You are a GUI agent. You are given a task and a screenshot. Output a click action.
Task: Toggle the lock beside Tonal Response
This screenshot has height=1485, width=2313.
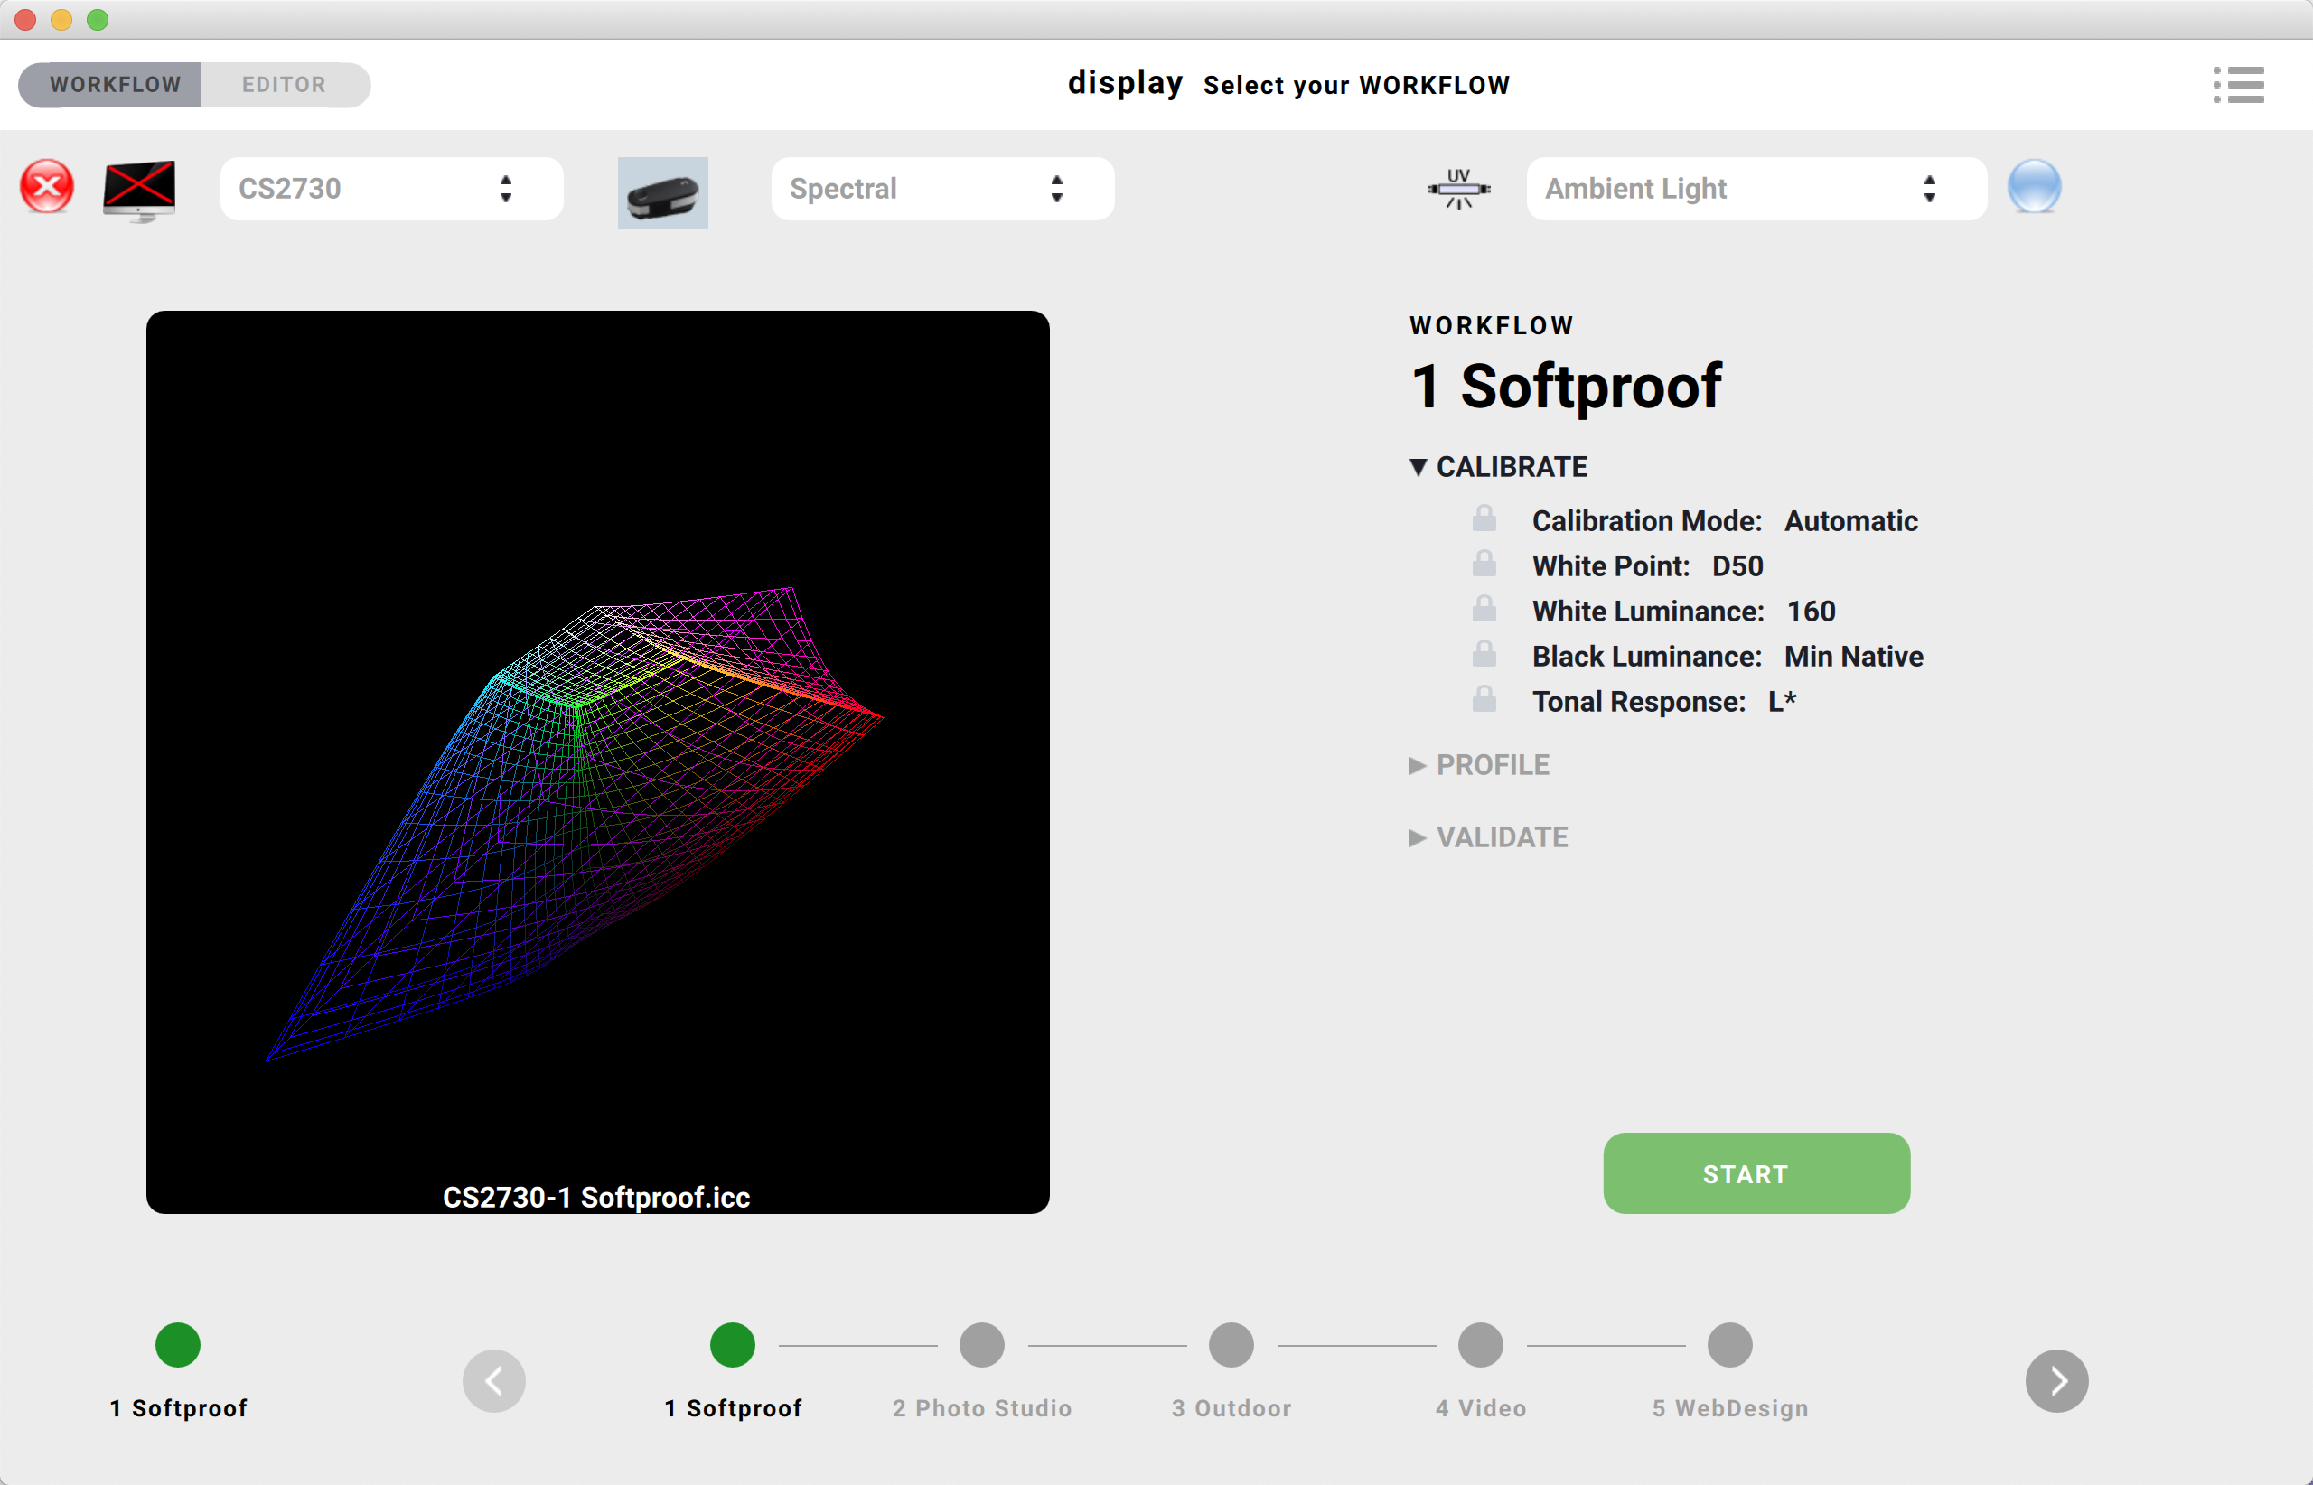pos(1484,699)
